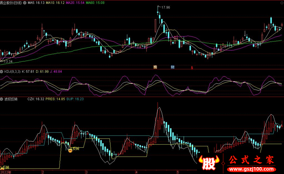Click the red S marker icon

point(192,67)
